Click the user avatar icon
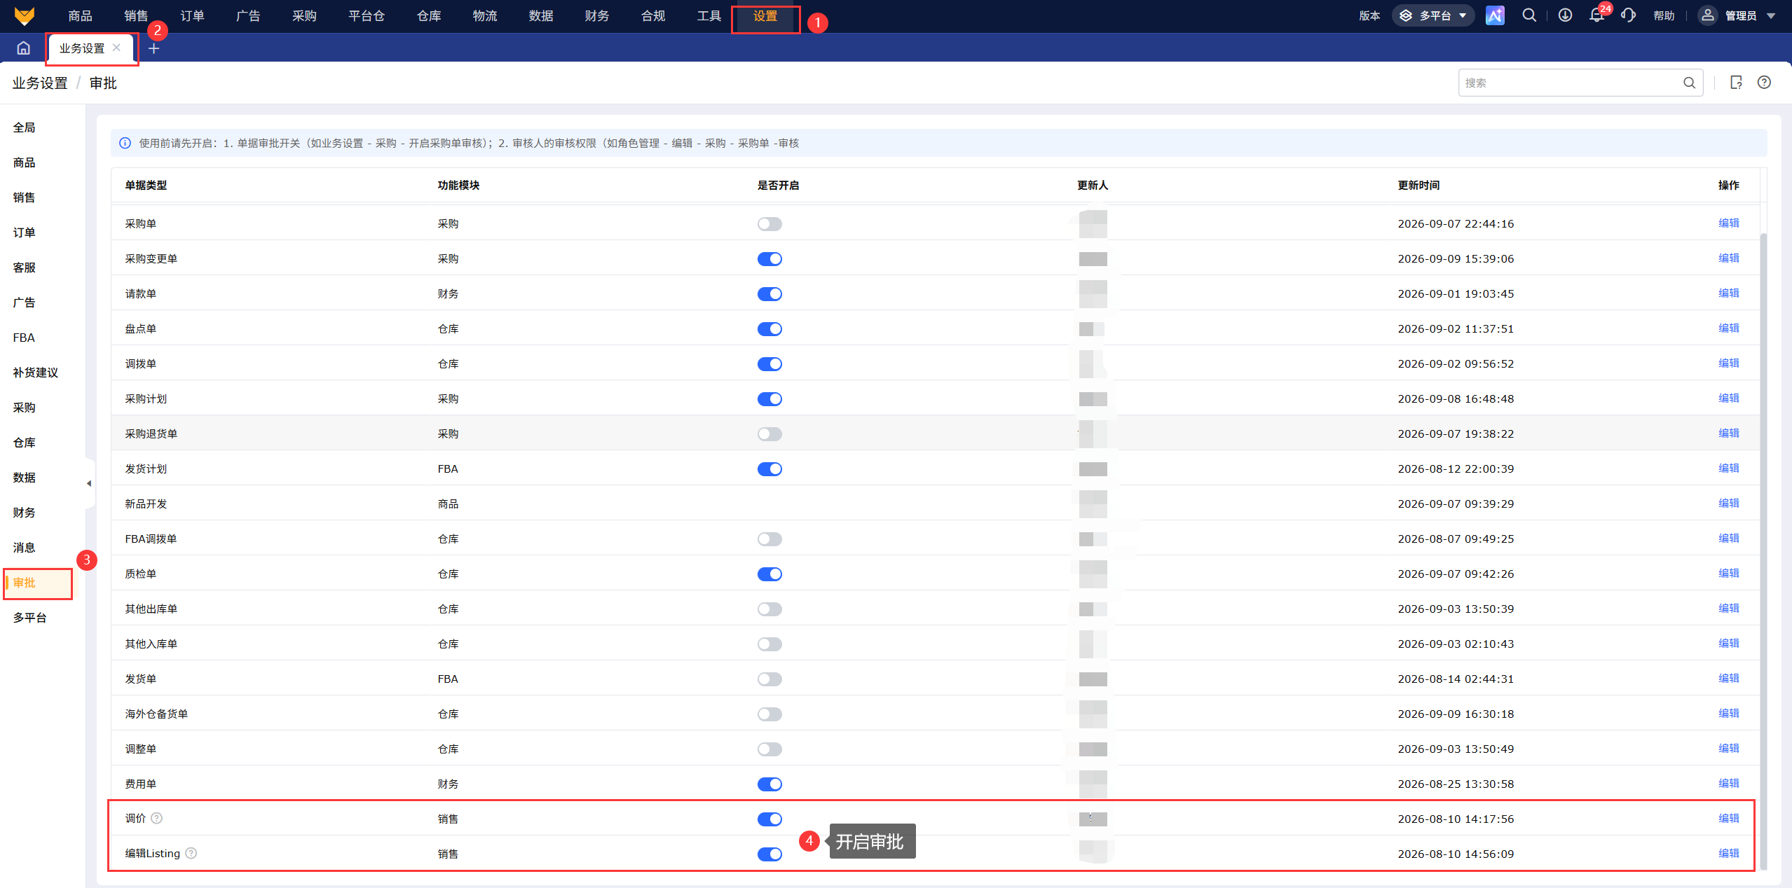This screenshot has height=888, width=1792. [1708, 15]
